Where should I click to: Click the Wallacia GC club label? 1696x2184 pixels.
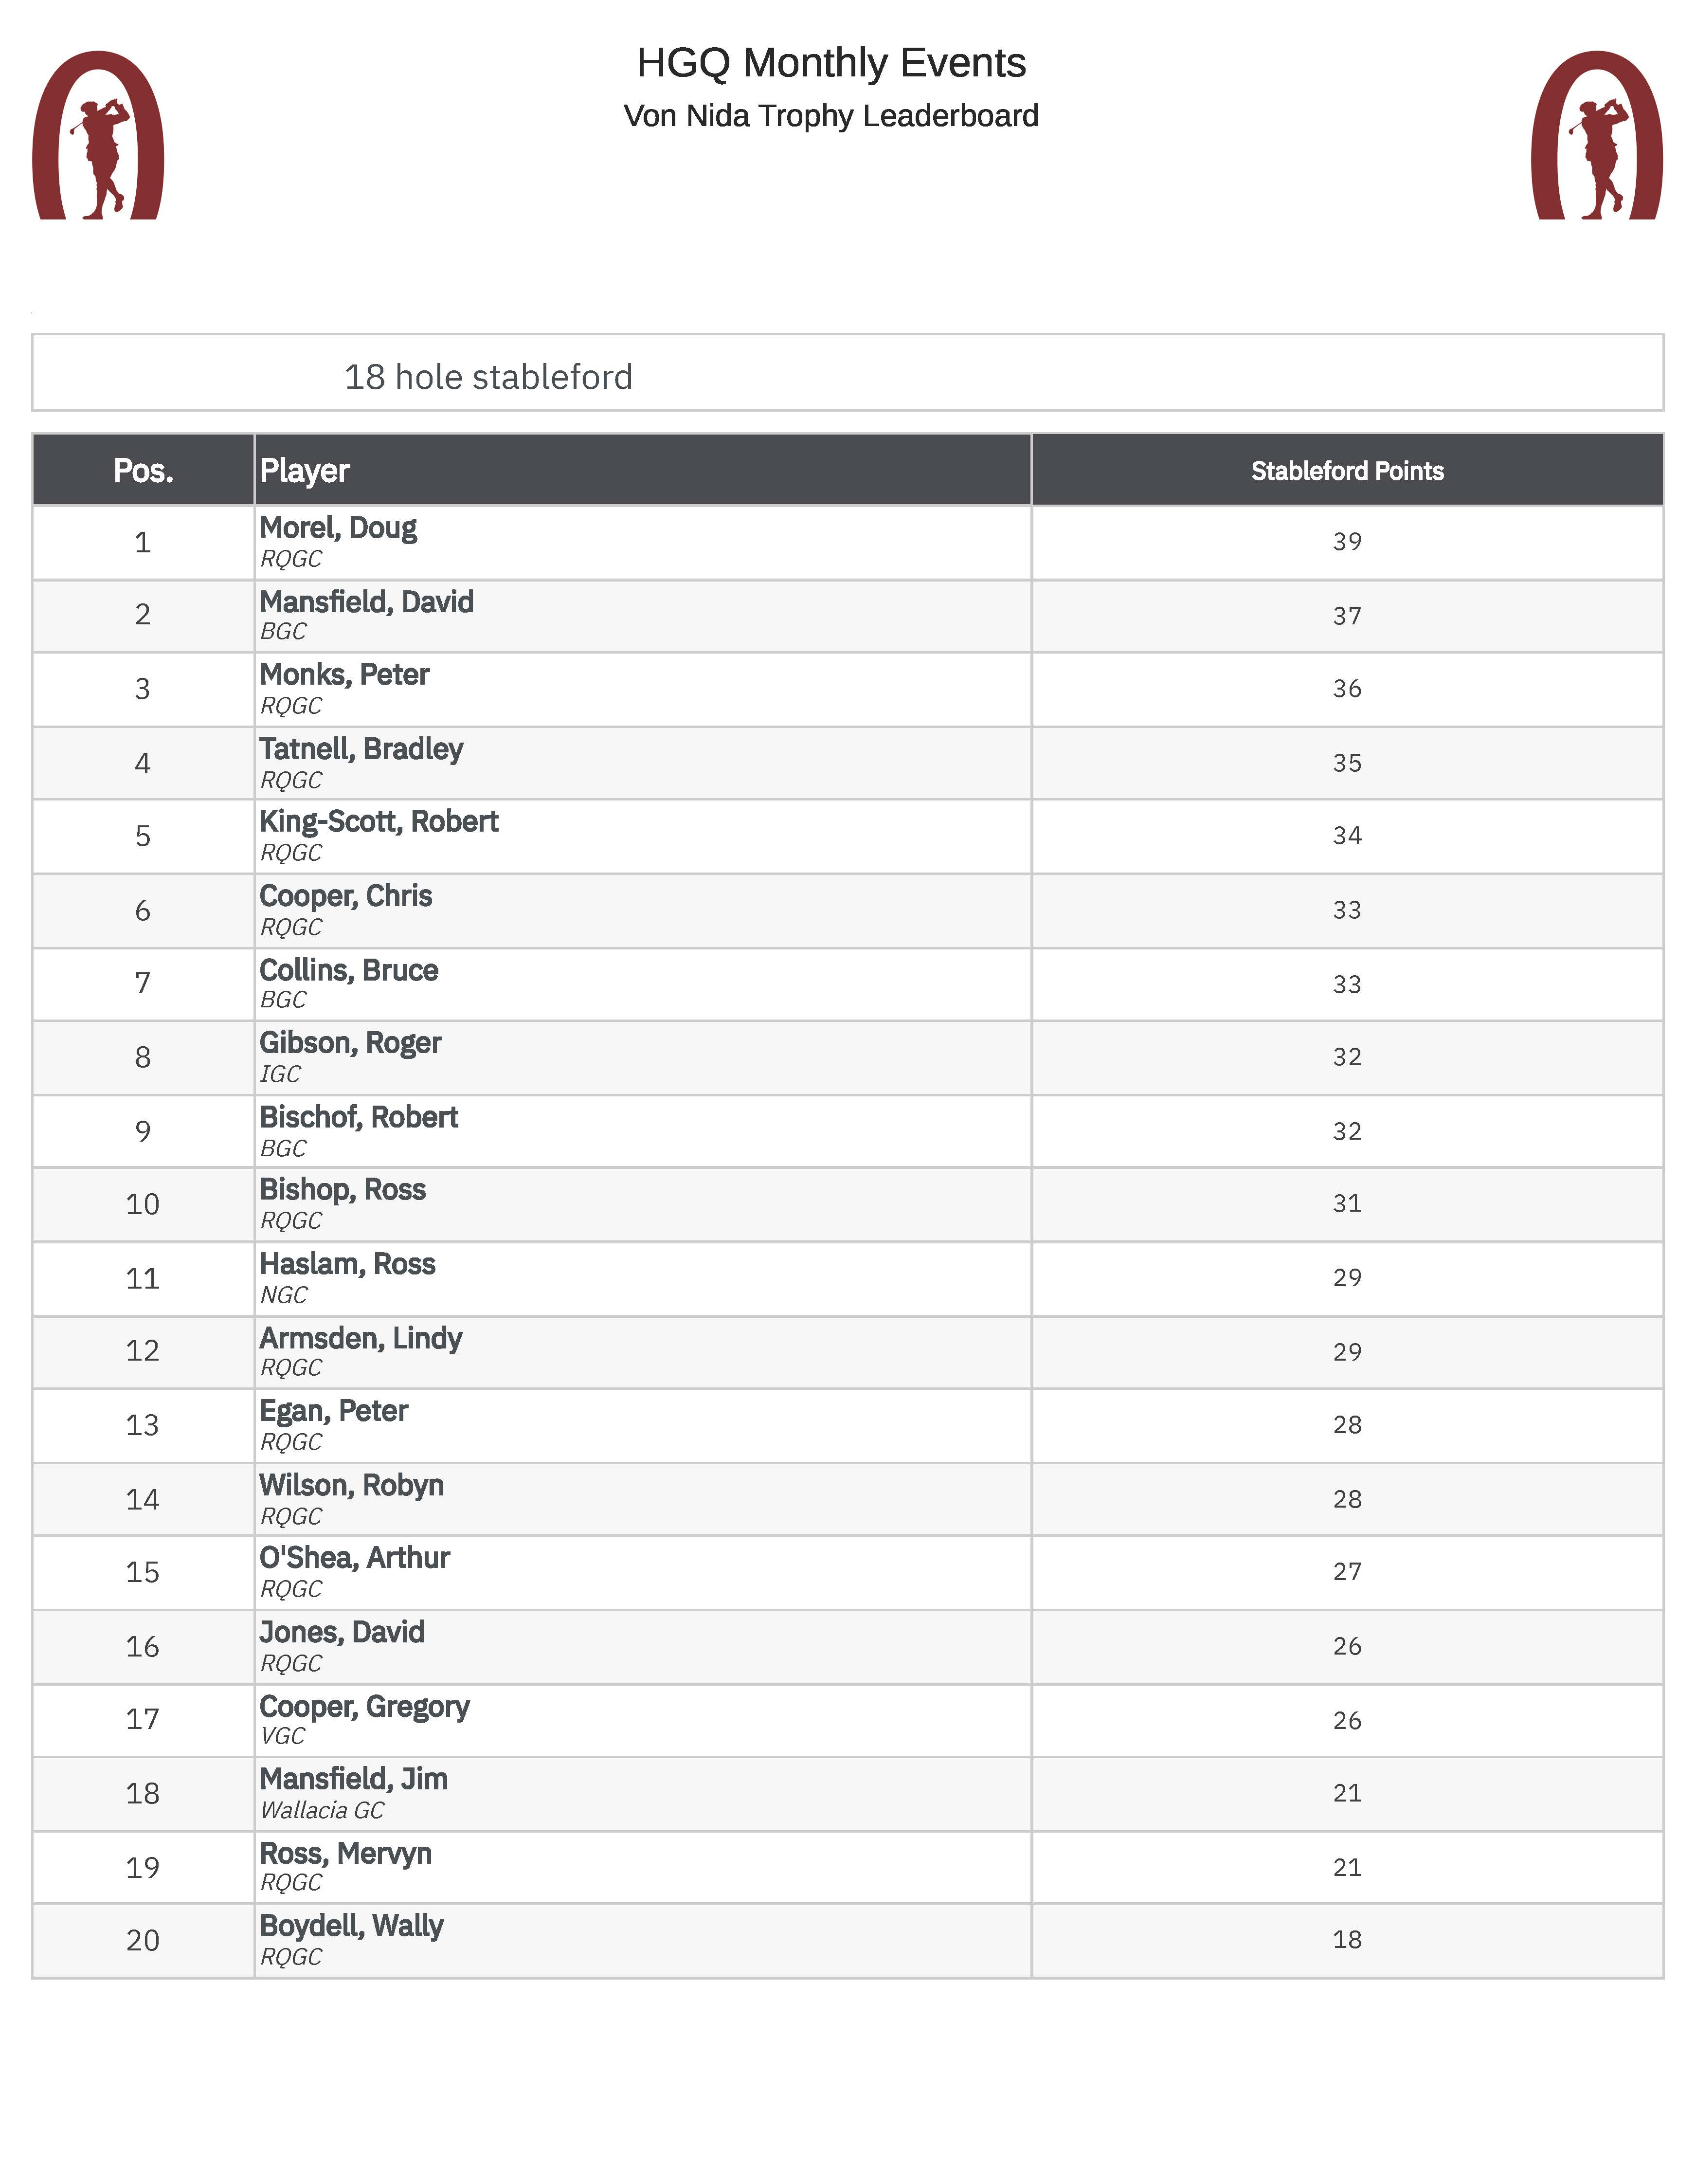(322, 1810)
